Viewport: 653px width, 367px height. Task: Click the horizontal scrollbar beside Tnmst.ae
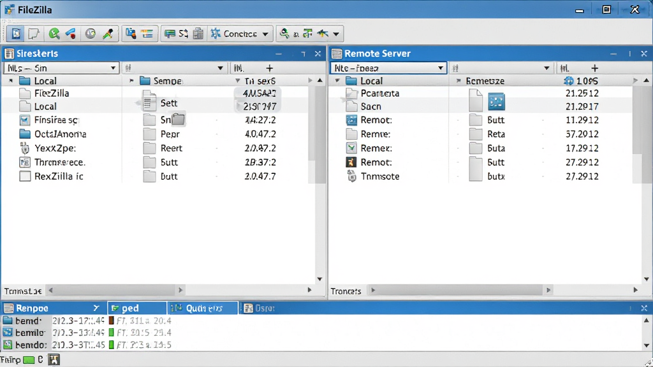pyautogui.click(x=115, y=290)
